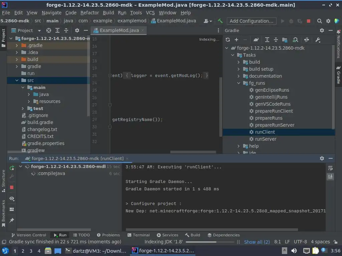Click the Run console horizontal scrollbar
342x256 pixels.
pos(212,230)
